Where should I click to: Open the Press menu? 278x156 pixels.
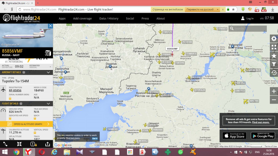[145, 18]
